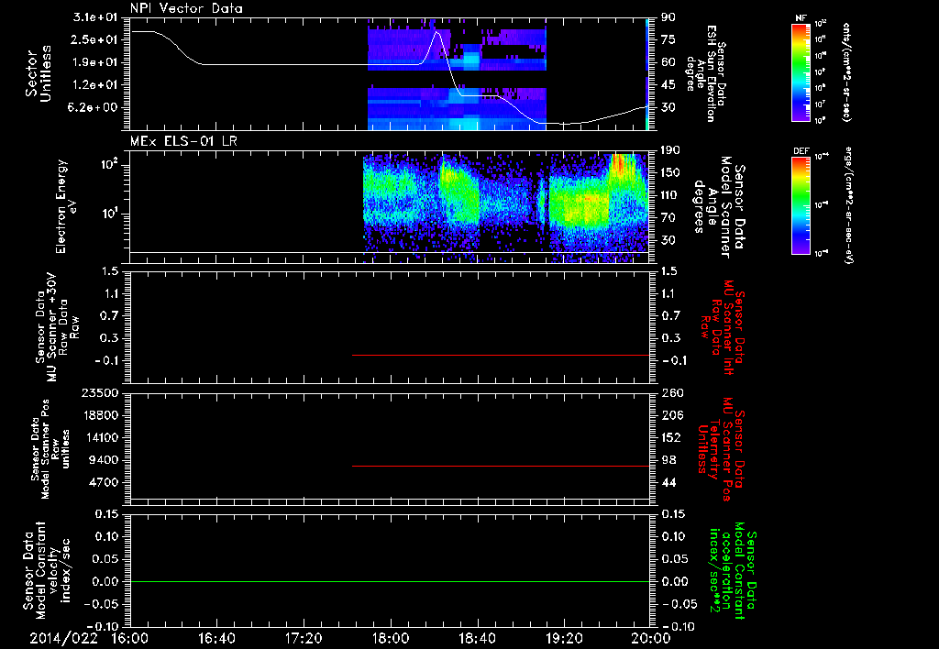Click the "2014/022" date label
Image resolution: width=939 pixels, height=649 pixels.
pyautogui.click(x=64, y=638)
